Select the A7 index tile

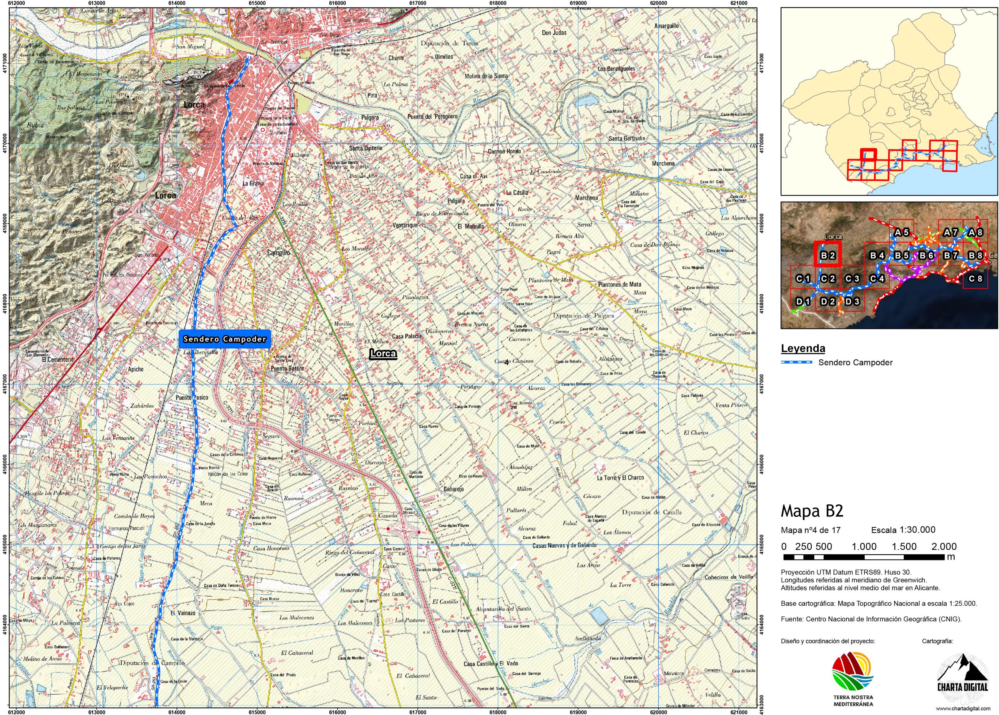[x=950, y=232]
